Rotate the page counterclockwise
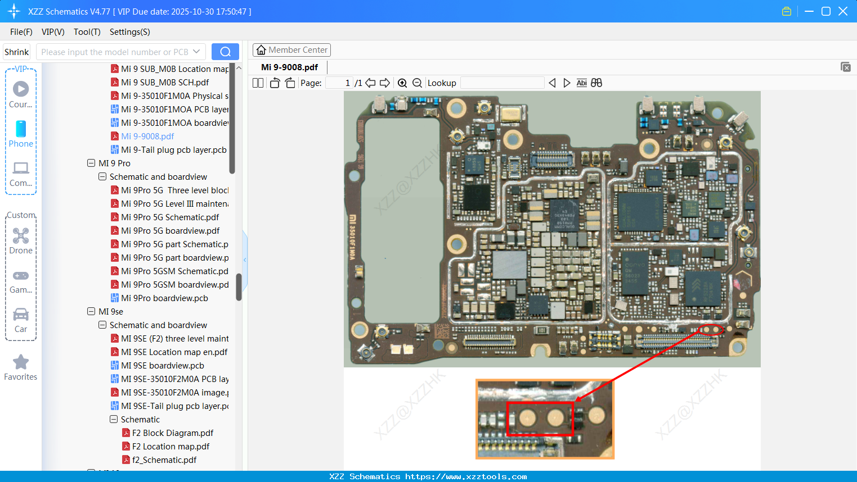 click(275, 83)
